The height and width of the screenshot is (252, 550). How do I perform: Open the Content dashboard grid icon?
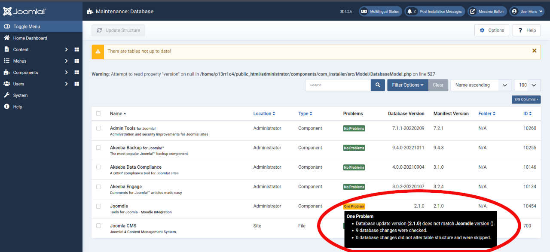pyautogui.click(x=77, y=50)
